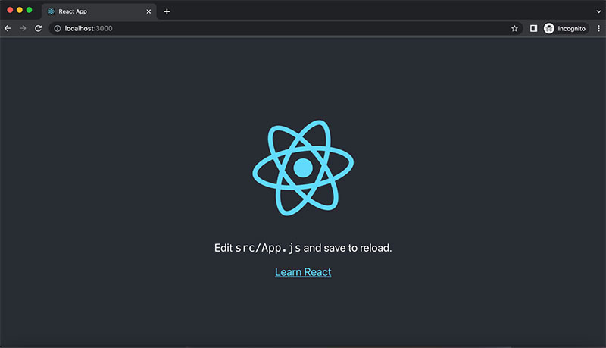The image size is (606, 348).
Task: Select the React App tab
Action: pyautogui.click(x=99, y=11)
